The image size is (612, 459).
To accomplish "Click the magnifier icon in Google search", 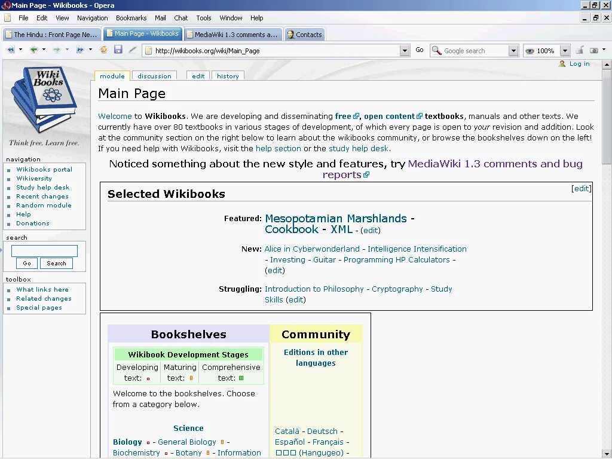I will click(x=437, y=50).
